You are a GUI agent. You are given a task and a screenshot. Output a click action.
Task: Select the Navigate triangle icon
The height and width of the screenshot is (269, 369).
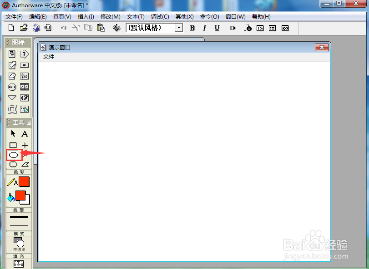pyautogui.click(x=12, y=98)
